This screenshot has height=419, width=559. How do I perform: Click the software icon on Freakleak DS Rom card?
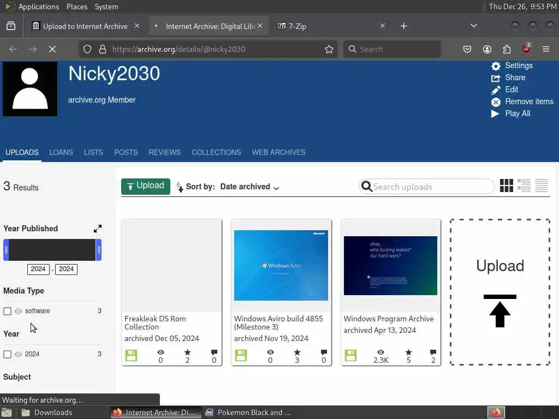pos(131,355)
